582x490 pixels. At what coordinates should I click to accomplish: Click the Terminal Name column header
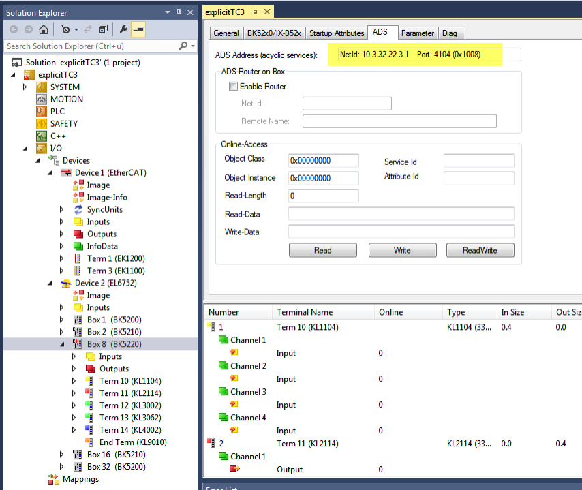click(x=323, y=312)
